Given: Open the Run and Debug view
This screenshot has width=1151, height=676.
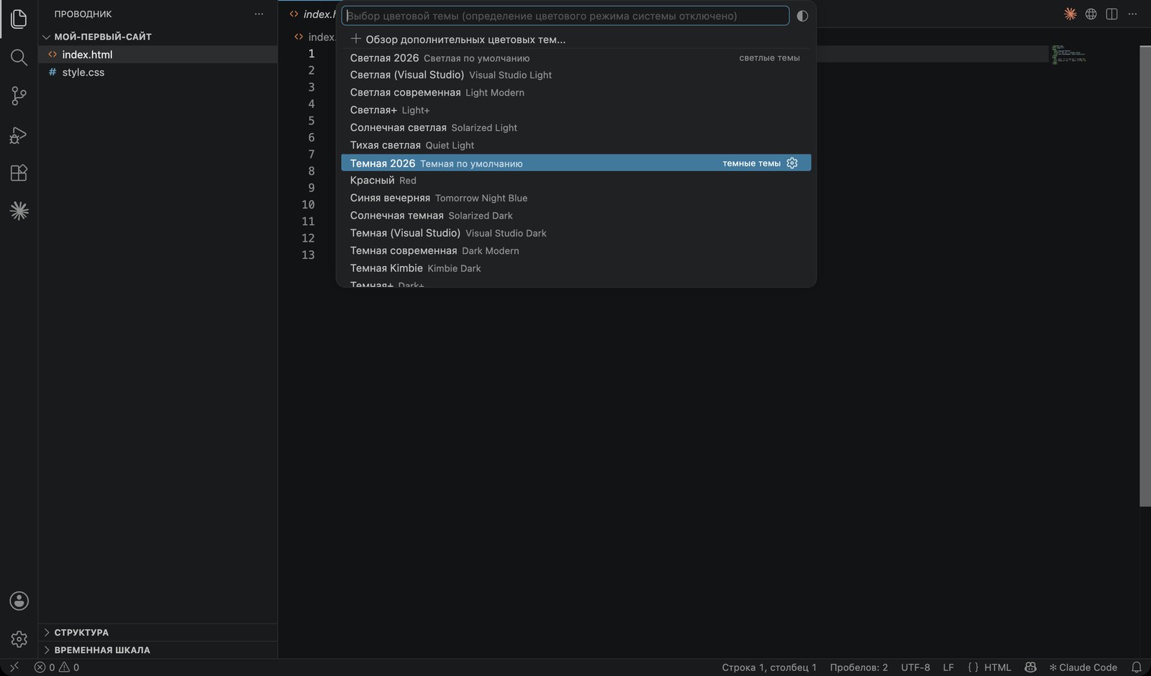Looking at the screenshot, I should coord(19,134).
